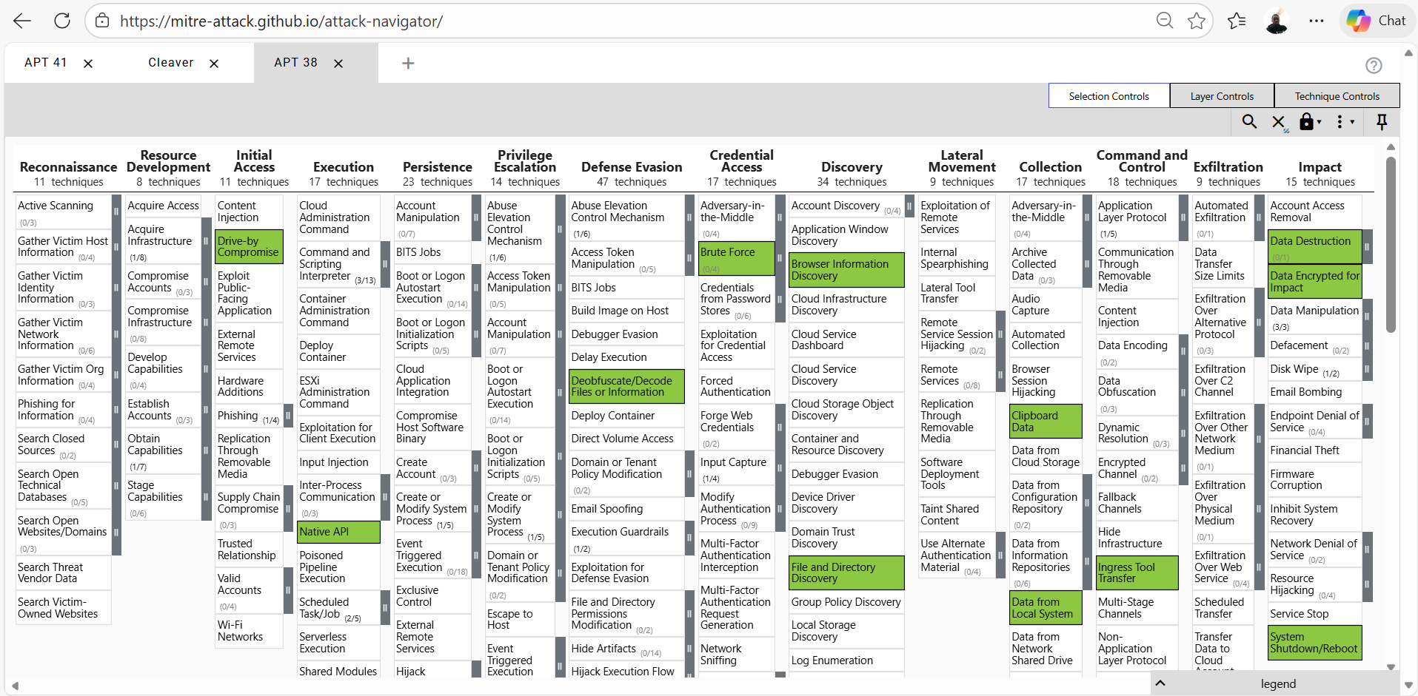Expand Acquire Infrastructure sub-techniques handle
1418x696 pixels.
coord(206,240)
